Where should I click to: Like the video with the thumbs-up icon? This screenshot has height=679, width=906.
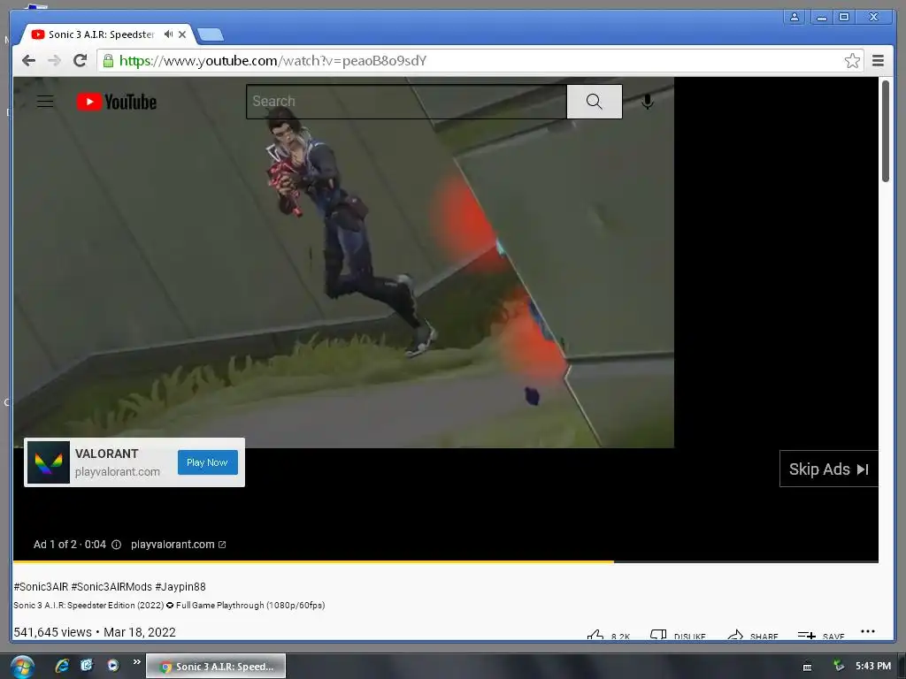(x=595, y=635)
